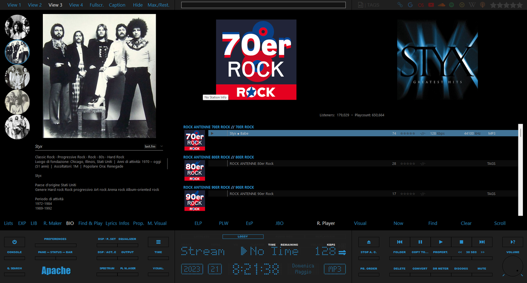Open Last.fm red icon in toolbar
Image resolution: width=527 pixels, height=283 pixels.
point(421,5)
